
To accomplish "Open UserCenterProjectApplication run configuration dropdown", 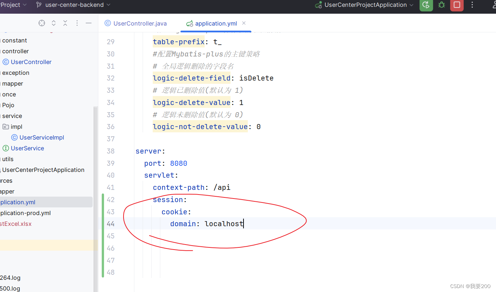I will pos(365,5).
